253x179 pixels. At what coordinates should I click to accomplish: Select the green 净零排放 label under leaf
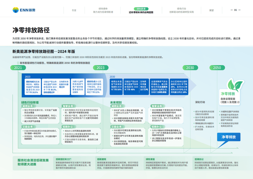tap(228, 94)
